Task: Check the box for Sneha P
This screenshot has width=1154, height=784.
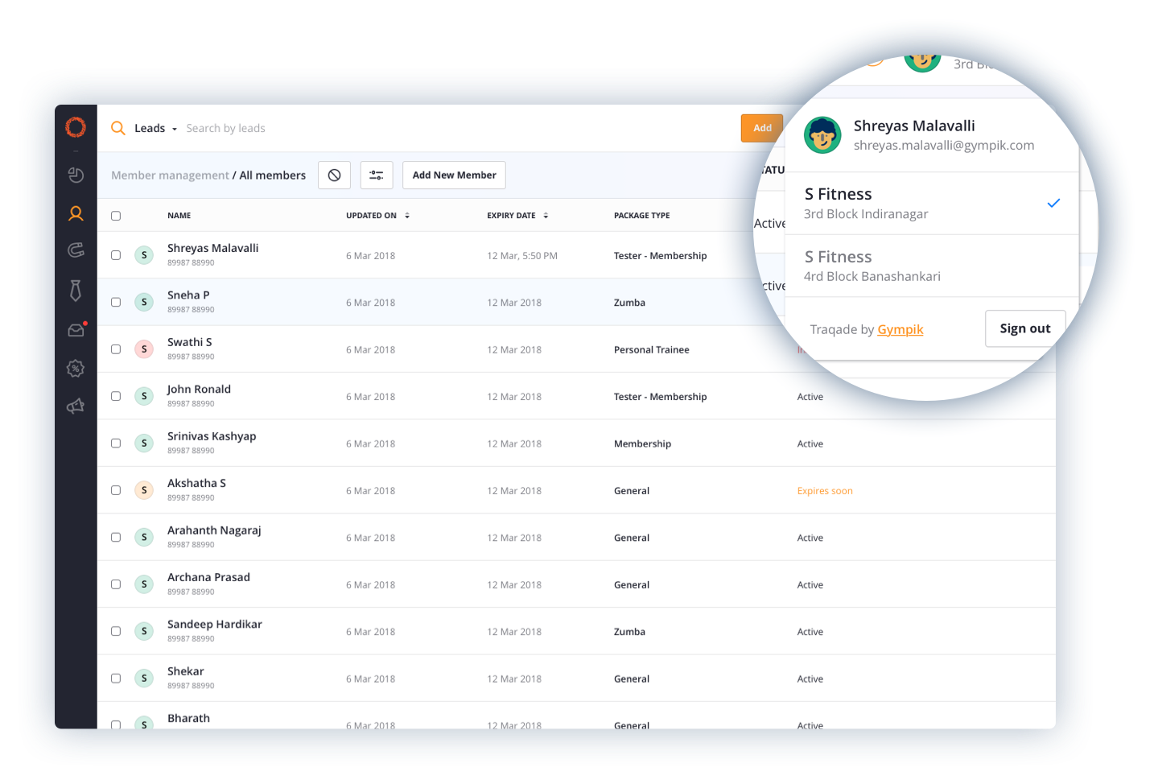Action: [x=116, y=303]
